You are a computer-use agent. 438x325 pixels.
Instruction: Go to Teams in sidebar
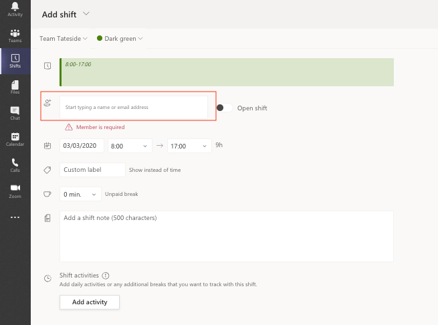(x=15, y=35)
